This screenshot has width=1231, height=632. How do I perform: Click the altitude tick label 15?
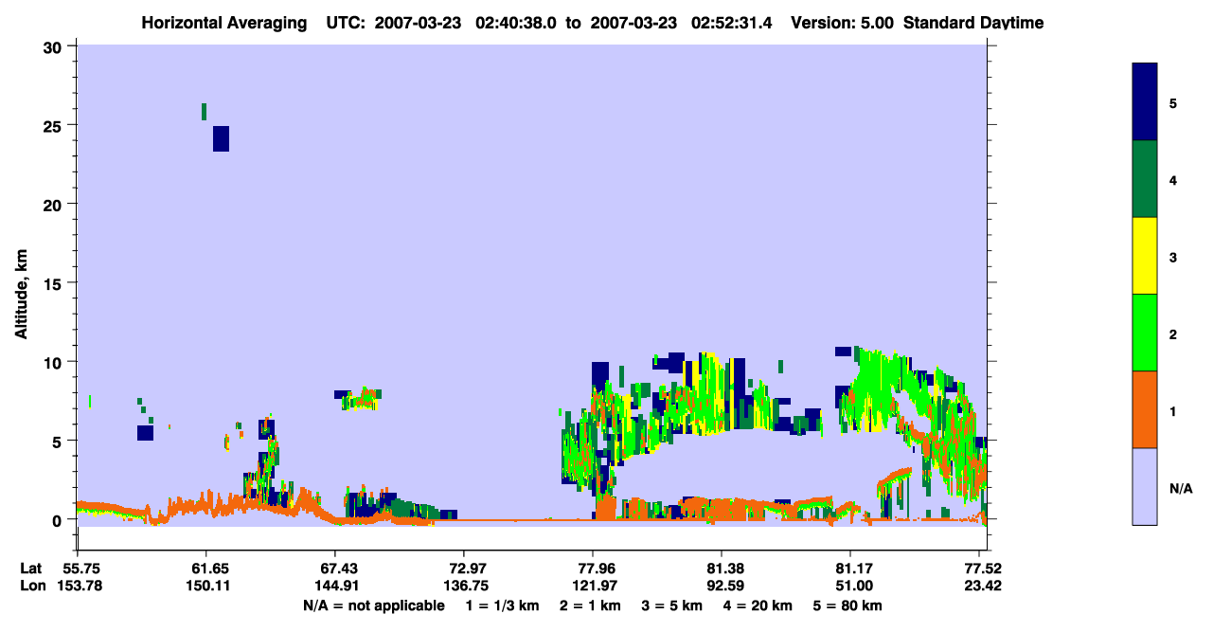[x=55, y=282]
